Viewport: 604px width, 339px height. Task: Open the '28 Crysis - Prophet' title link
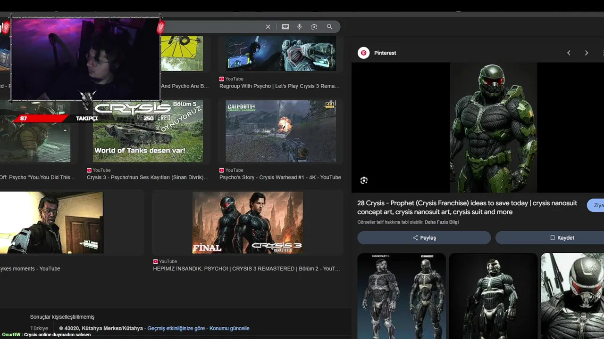(x=467, y=208)
